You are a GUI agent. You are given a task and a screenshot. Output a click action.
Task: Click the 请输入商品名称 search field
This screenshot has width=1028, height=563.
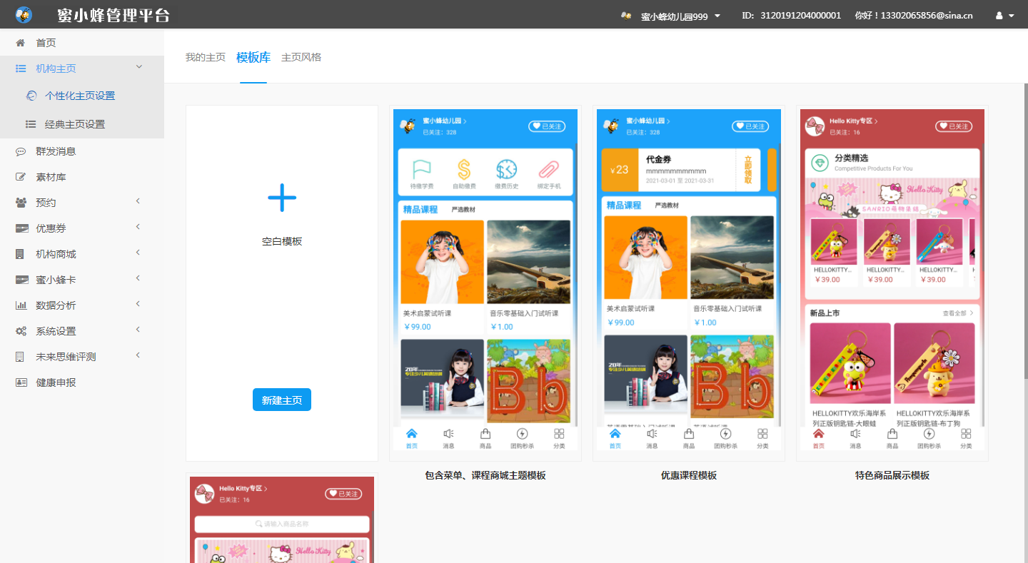282,524
